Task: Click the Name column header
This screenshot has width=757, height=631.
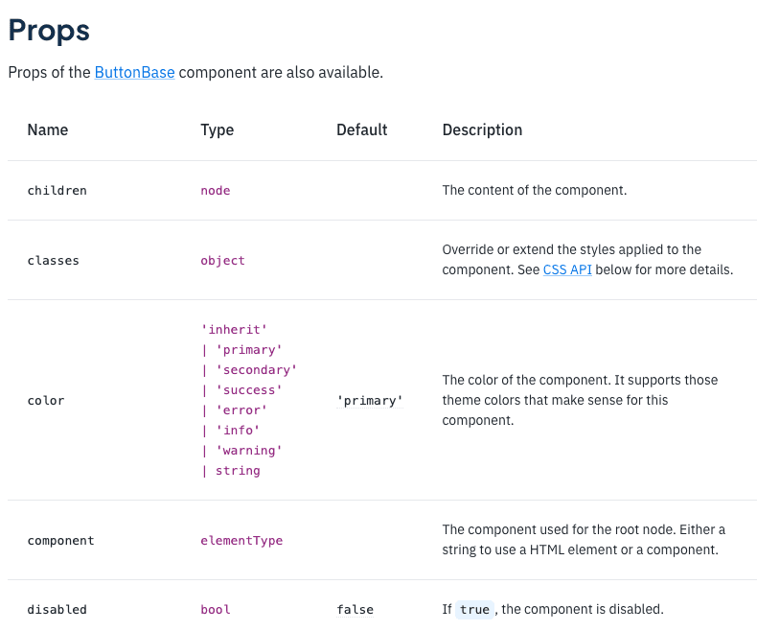Action: click(x=48, y=130)
